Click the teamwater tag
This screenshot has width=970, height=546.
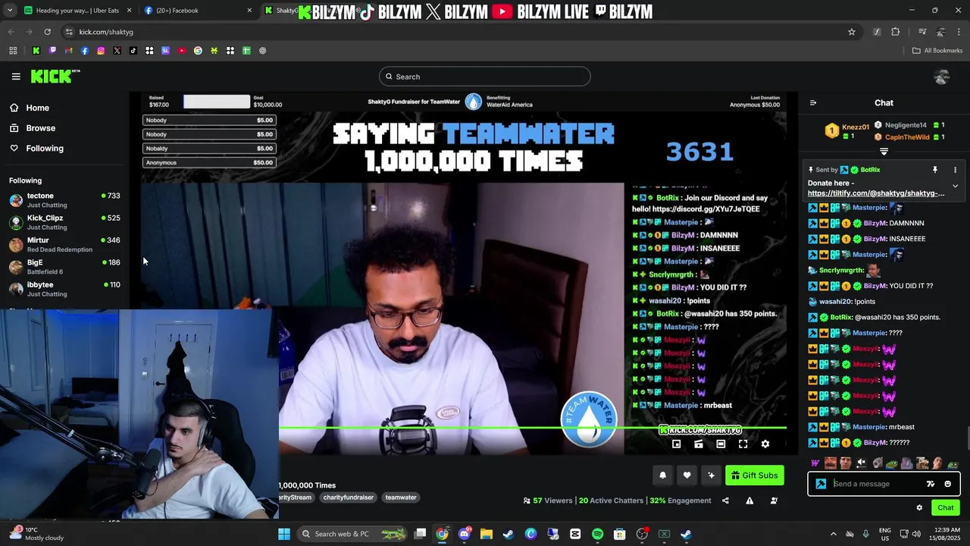point(401,497)
